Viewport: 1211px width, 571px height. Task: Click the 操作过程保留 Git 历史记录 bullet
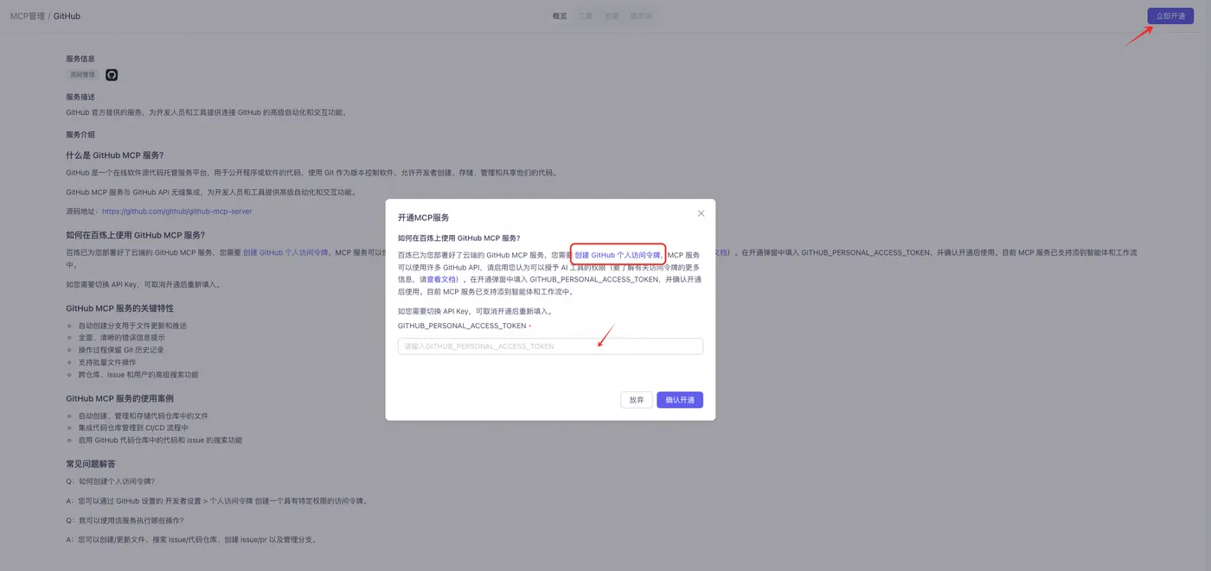(121, 351)
